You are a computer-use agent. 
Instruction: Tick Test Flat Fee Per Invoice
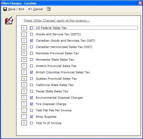[31, 110]
